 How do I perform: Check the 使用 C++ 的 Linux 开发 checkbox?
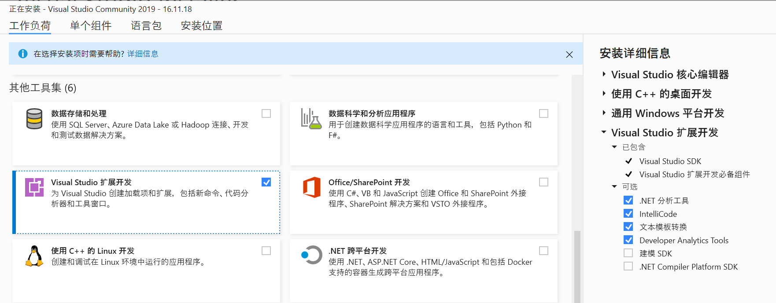coord(266,251)
